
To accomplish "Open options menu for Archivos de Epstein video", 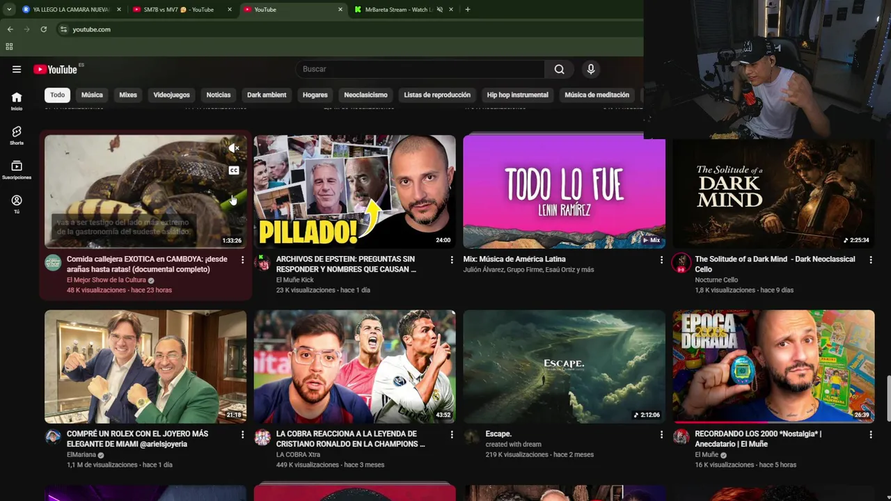I will coord(452,260).
